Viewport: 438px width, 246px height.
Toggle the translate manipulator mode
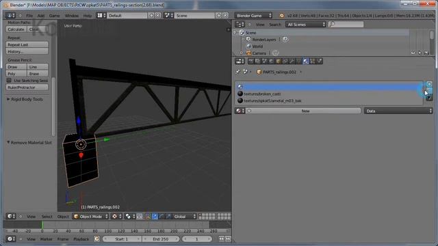click(x=155, y=217)
